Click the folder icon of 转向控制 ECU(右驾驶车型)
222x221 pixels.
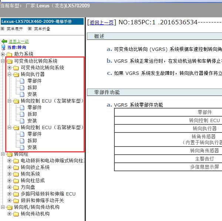click(x=16, y=128)
